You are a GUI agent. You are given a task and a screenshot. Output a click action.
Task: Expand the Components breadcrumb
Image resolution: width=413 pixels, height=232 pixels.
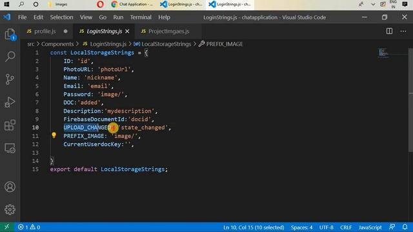(x=57, y=44)
